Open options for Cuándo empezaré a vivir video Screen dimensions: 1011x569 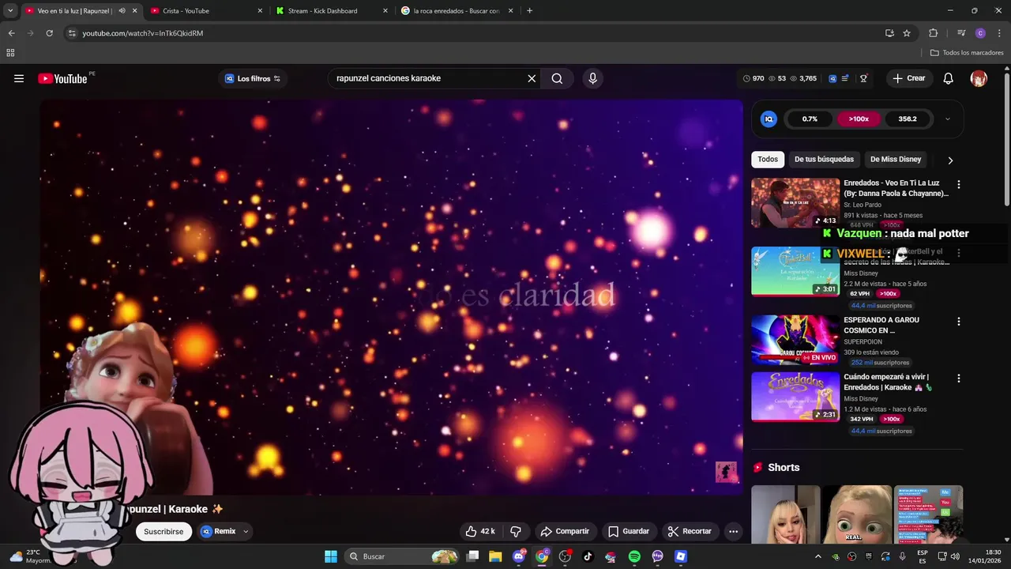[x=959, y=379]
